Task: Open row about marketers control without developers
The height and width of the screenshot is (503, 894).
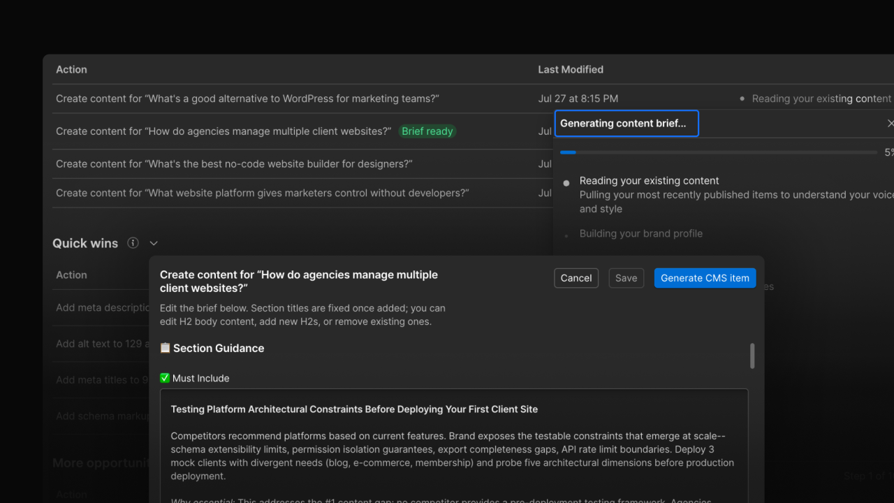Action: (x=262, y=193)
